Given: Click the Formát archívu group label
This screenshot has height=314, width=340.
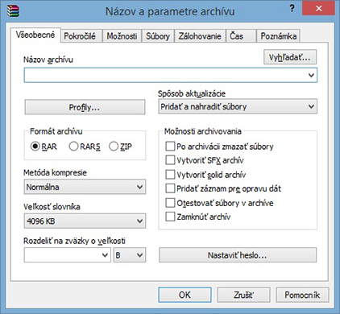Looking at the screenshot, I should (56, 131).
